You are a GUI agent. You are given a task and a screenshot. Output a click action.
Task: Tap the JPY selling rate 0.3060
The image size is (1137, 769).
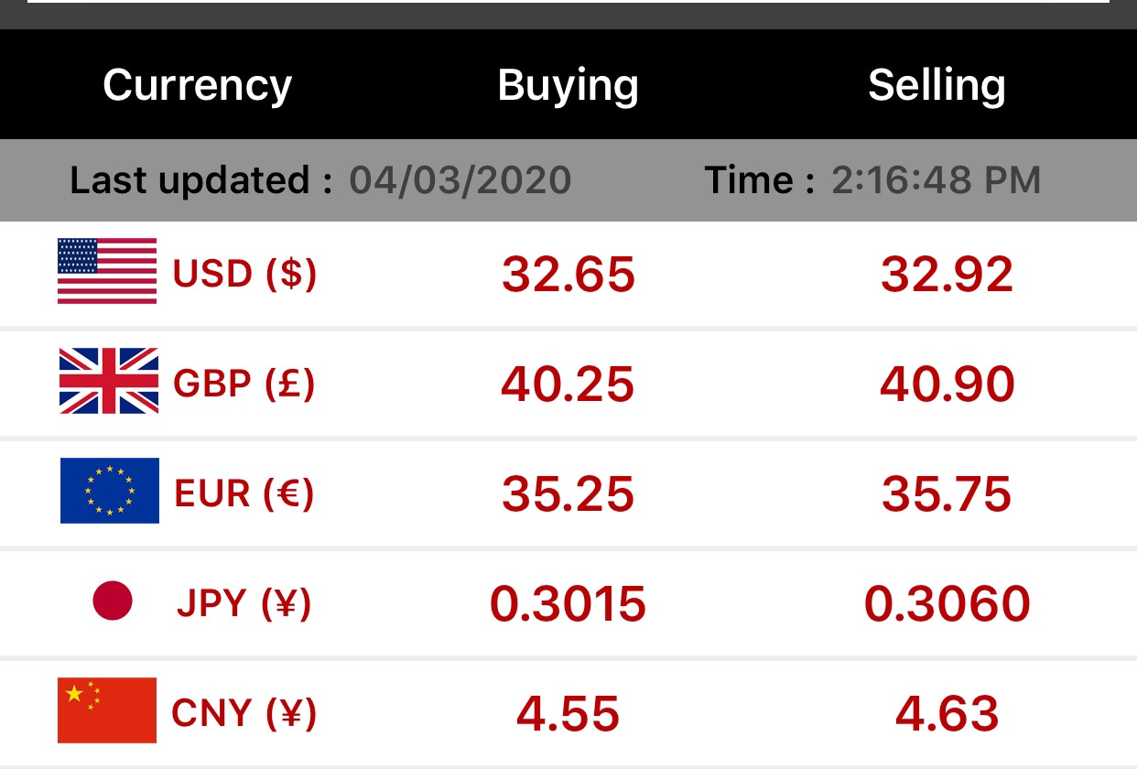pyautogui.click(x=947, y=603)
